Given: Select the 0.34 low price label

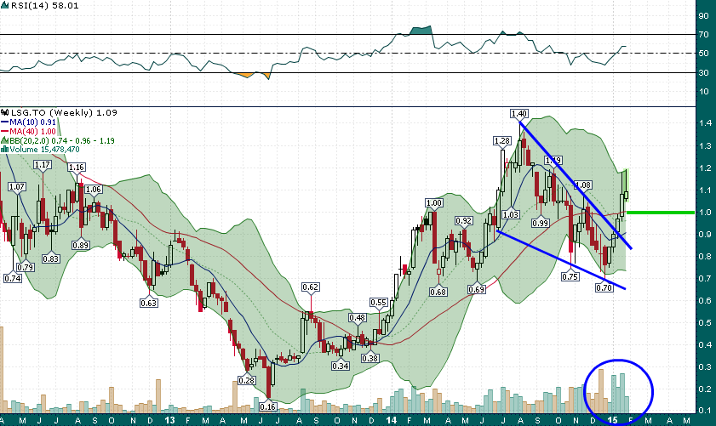Looking at the screenshot, I should 341,366.
